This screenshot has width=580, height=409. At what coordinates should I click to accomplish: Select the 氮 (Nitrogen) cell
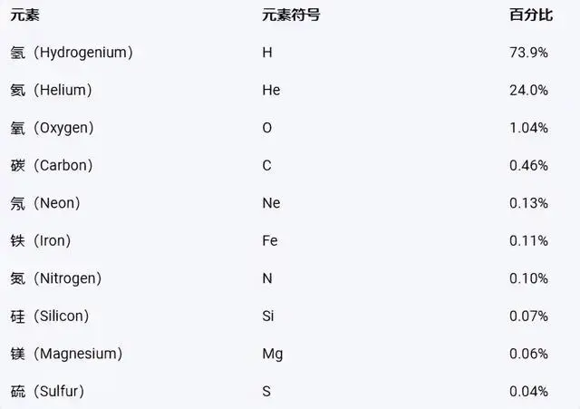[x=56, y=278]
